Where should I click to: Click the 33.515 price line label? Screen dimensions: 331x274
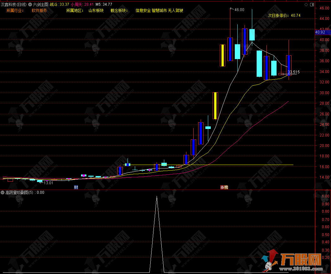[x=293, y=72]
